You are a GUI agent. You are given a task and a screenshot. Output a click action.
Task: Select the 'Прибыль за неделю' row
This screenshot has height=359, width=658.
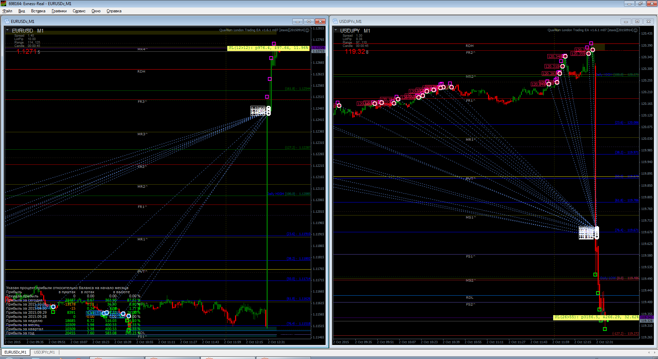(x=73, y=321)
